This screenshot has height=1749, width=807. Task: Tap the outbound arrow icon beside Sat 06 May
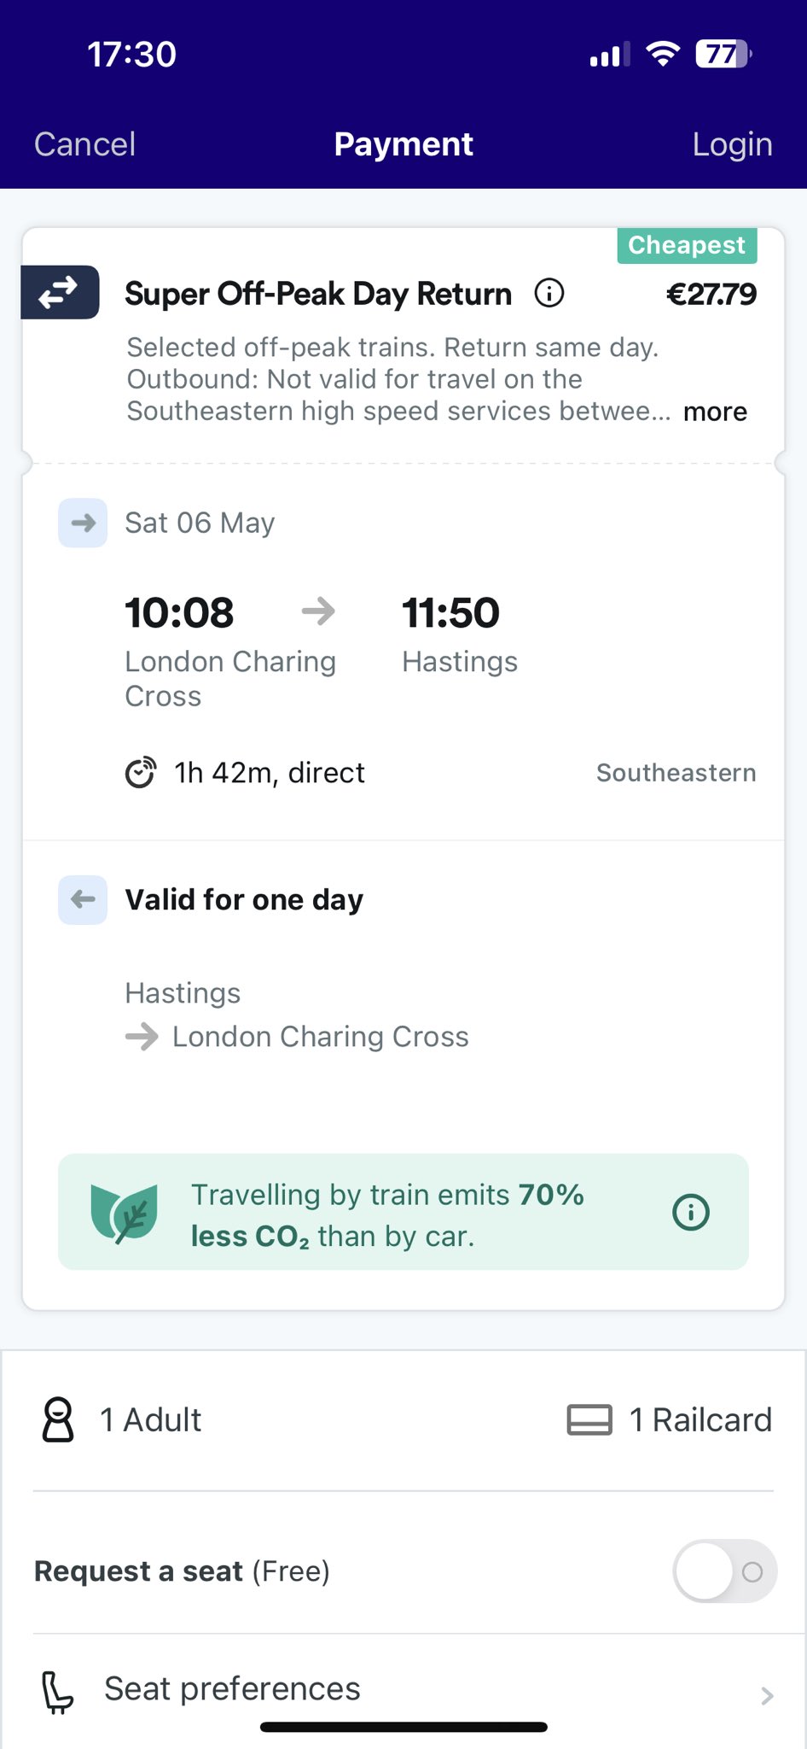point(83,523)
